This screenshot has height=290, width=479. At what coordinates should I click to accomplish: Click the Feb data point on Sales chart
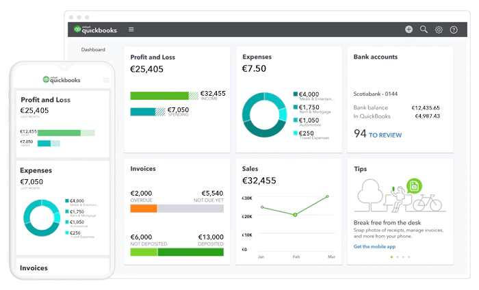pos(295,215)
